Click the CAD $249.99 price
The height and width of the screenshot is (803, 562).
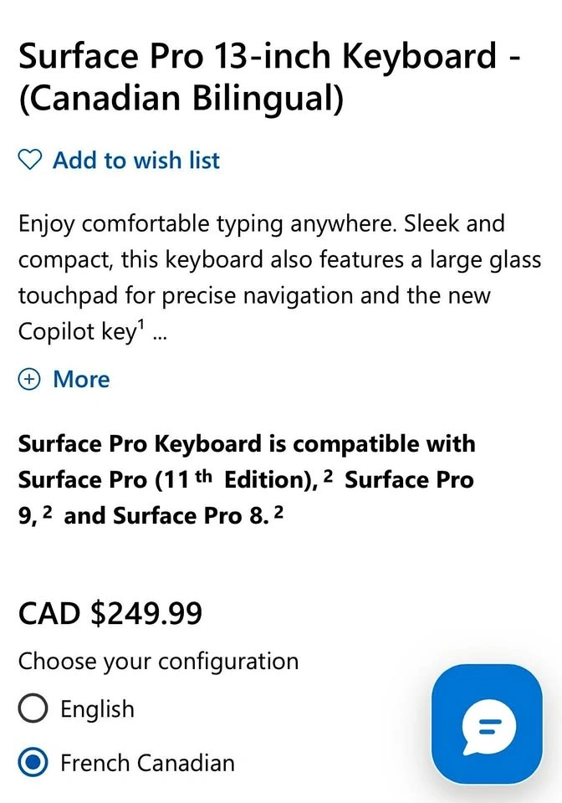click(x=110, y=614)
